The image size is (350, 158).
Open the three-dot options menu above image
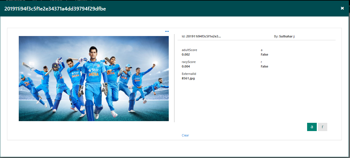(x=167, y=31)
